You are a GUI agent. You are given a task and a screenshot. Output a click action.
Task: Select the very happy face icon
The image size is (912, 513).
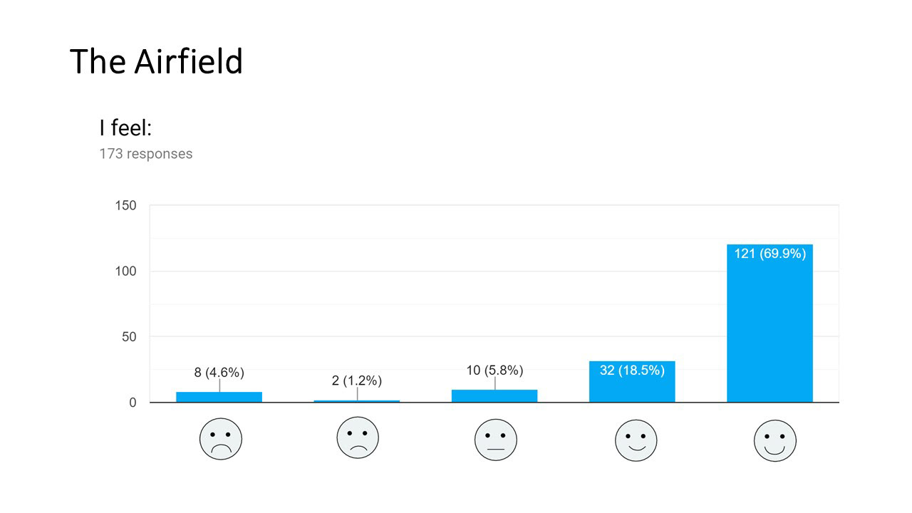click(775, 440)
